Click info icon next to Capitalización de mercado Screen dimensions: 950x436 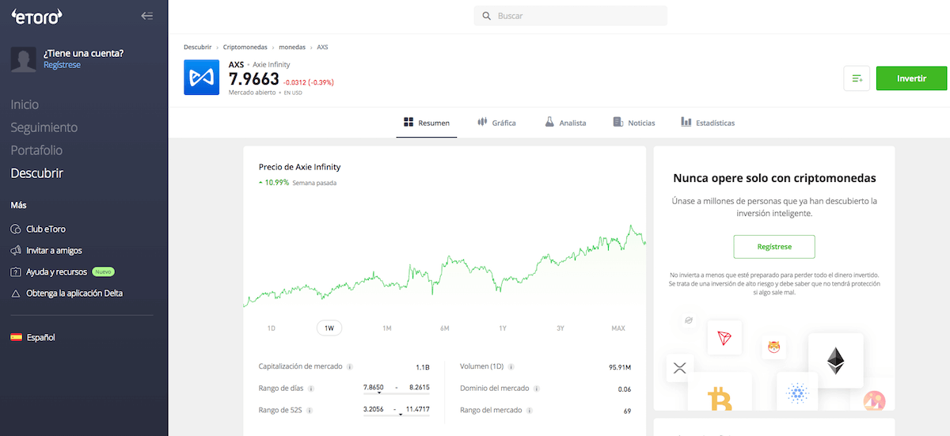click(x=350, y=367)
